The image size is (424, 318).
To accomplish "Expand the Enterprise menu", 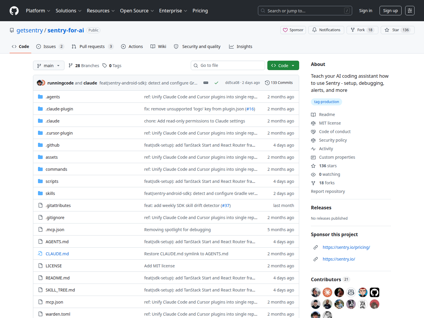I will (x=173, y=11).
